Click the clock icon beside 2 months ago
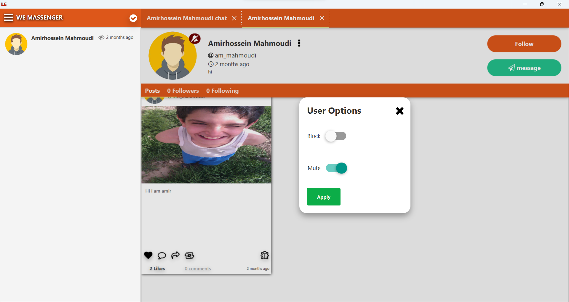 (211, 64)
